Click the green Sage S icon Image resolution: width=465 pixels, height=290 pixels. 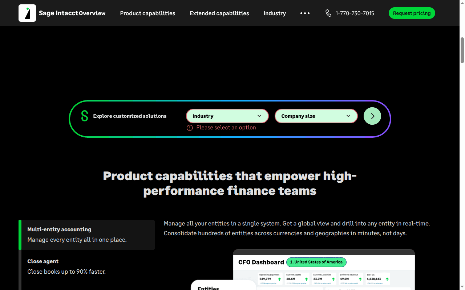pos(85,116)
